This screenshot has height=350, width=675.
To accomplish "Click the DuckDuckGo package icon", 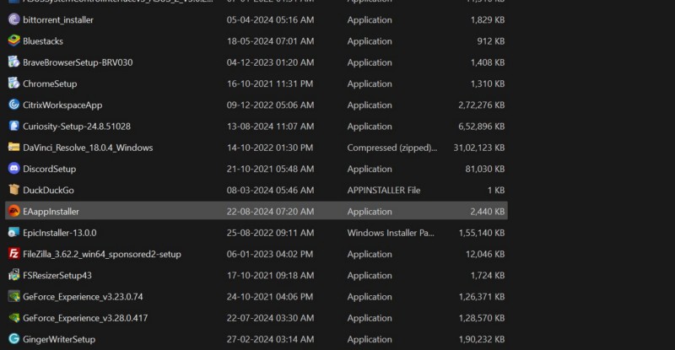I will click(x=13, y=190).
